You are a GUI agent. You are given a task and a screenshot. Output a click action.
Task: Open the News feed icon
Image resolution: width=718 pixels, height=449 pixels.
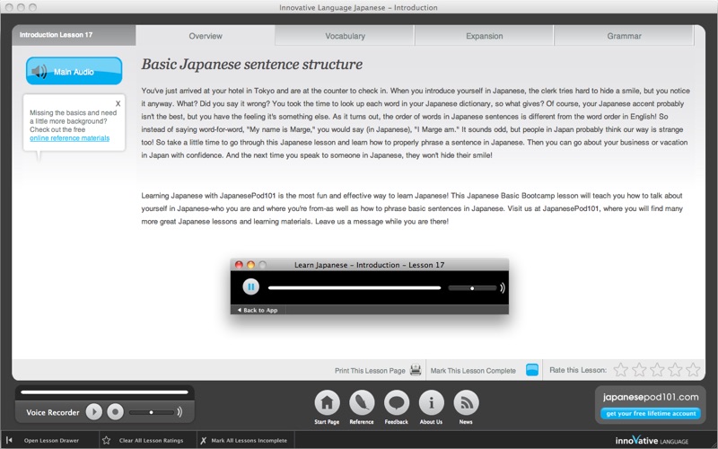coord(466,402)
